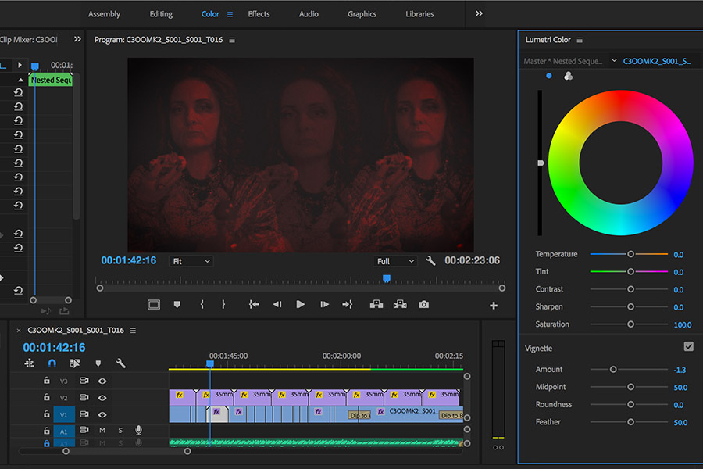Screen dimensions: 703x469
Task: Click voice-over microphone on track A1
Action: [138, 430]
